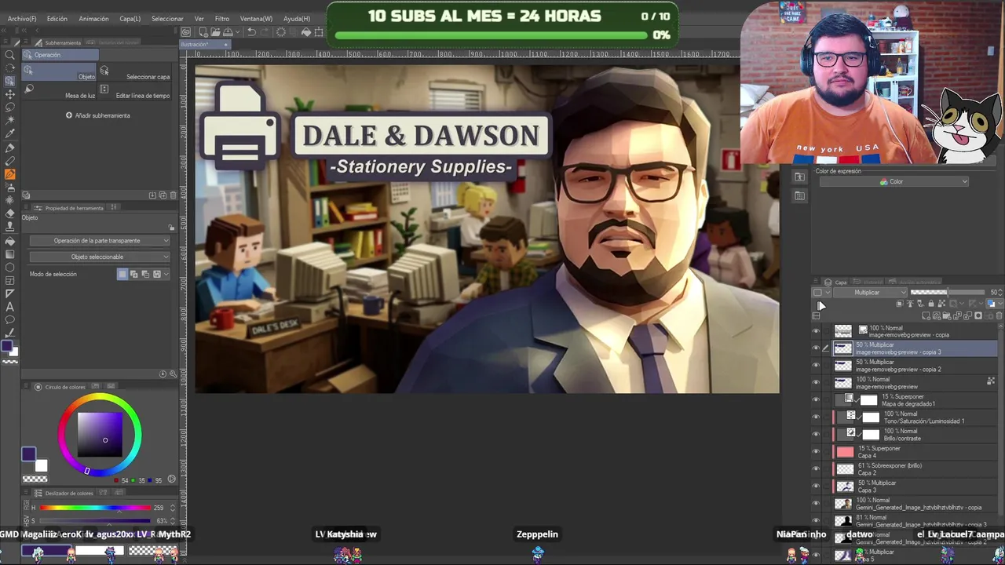Open the Archivo(F) menu
The image size is (1005, 565).
pos(22,18)
